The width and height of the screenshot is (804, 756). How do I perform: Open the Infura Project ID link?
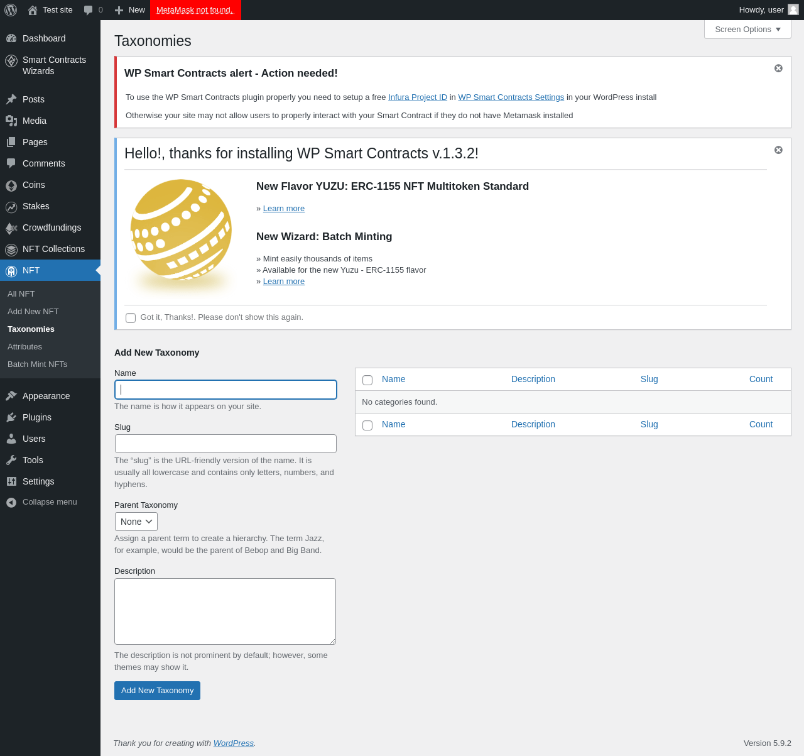click(x=418, y=97)
